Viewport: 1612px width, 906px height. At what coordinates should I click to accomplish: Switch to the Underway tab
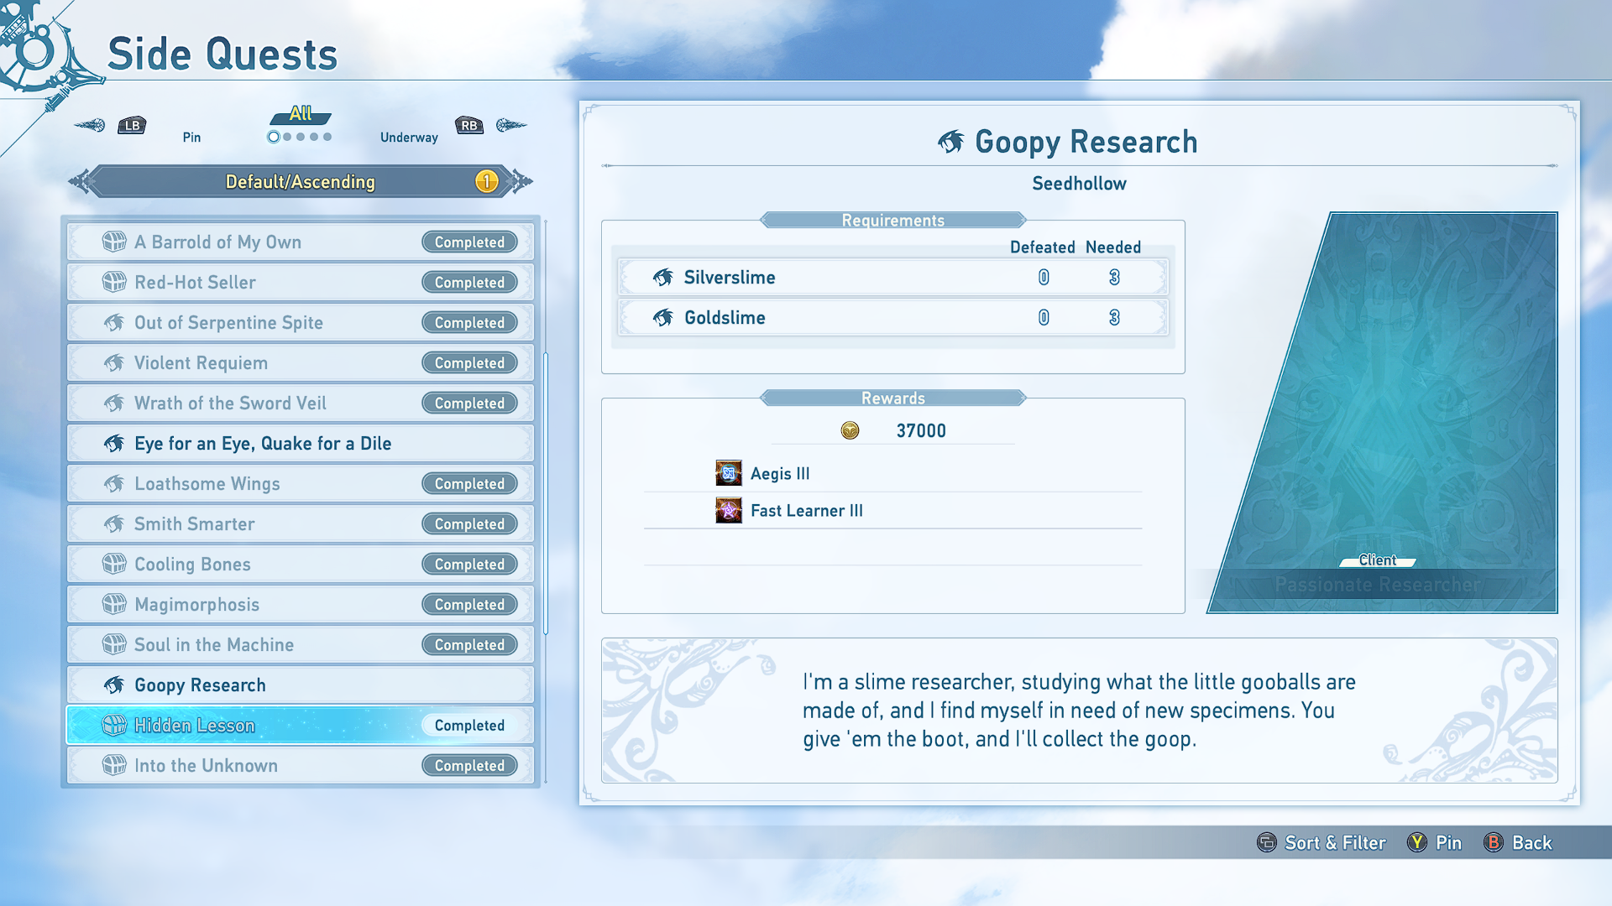[x=409, y=137]
